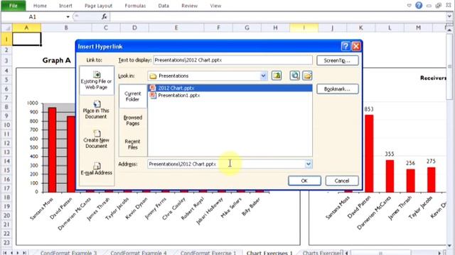Click the vertical scrollbar up arrow

point(449,30)
